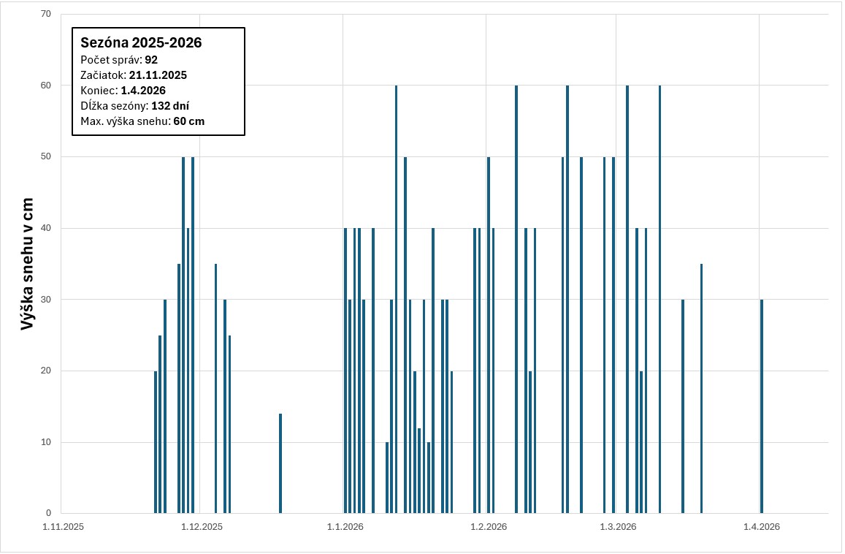
Task: Select the 1.11.2025 x-axis date label
Action: pos(63,526)
